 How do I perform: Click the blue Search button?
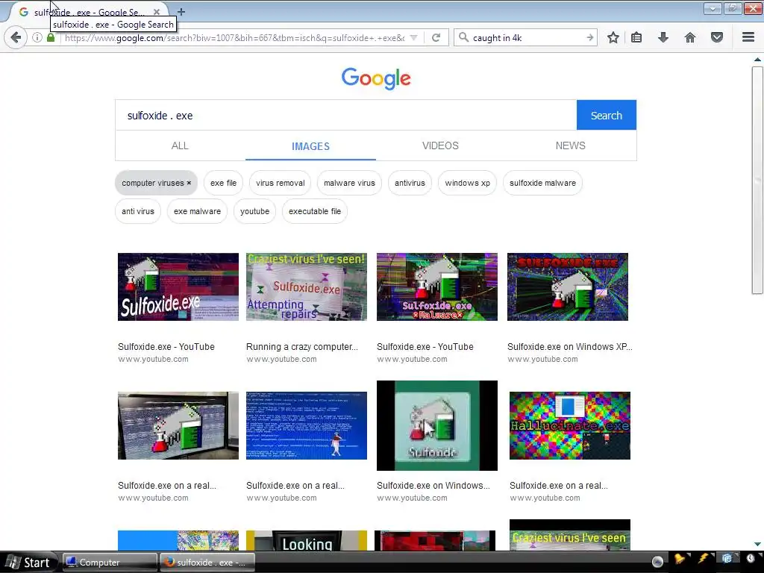click(x=606, y=115)
